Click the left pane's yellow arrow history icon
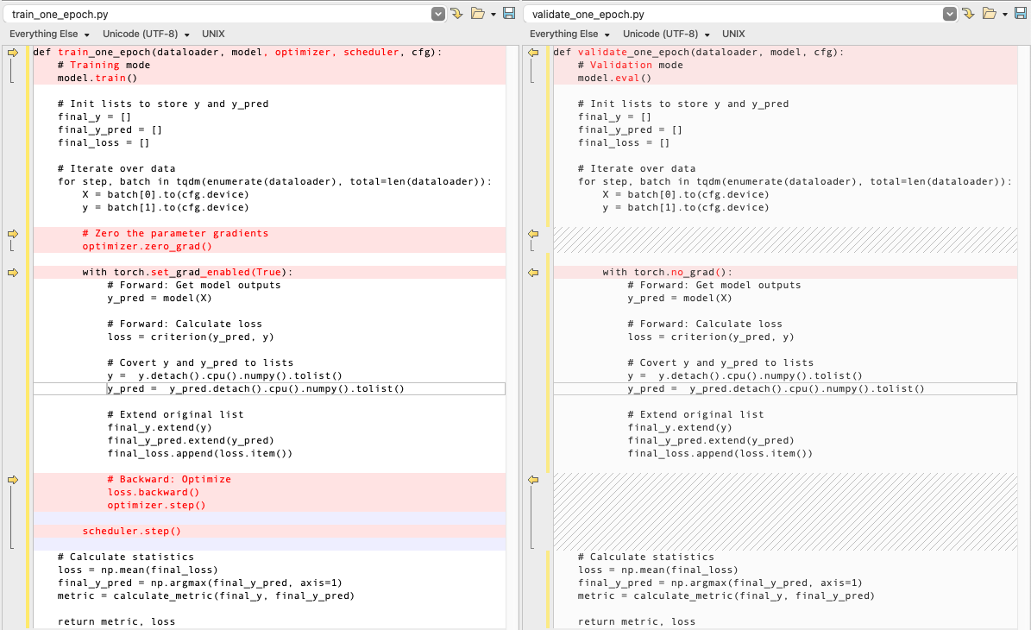1031x630 pixels. [456, 14]
